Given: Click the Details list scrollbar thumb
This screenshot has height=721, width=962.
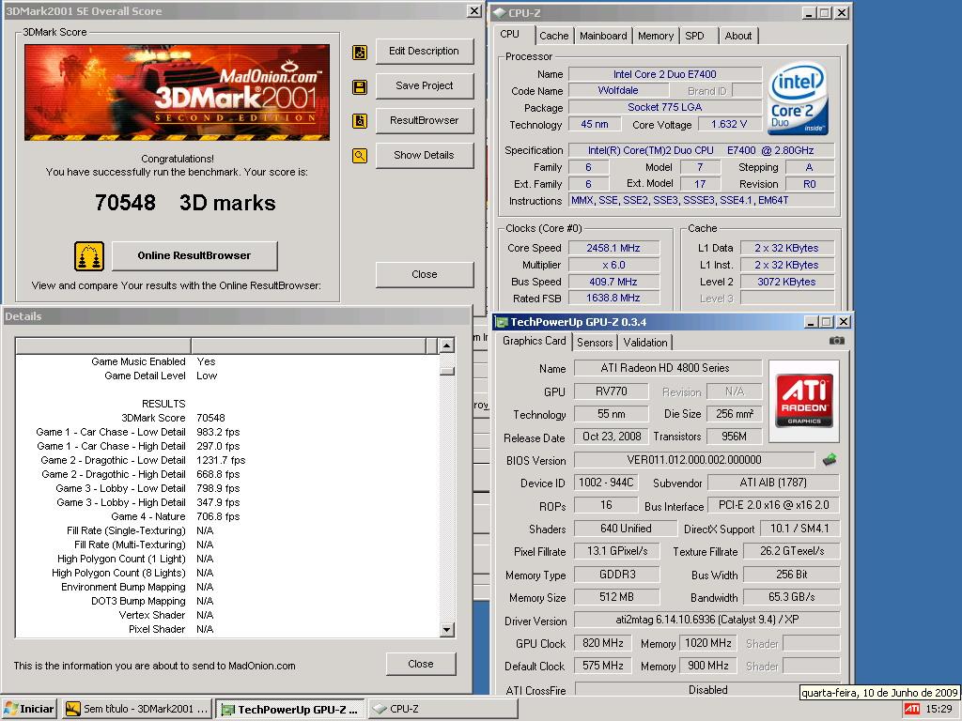Looking at the screenshot, I should [x=446, y=371].
